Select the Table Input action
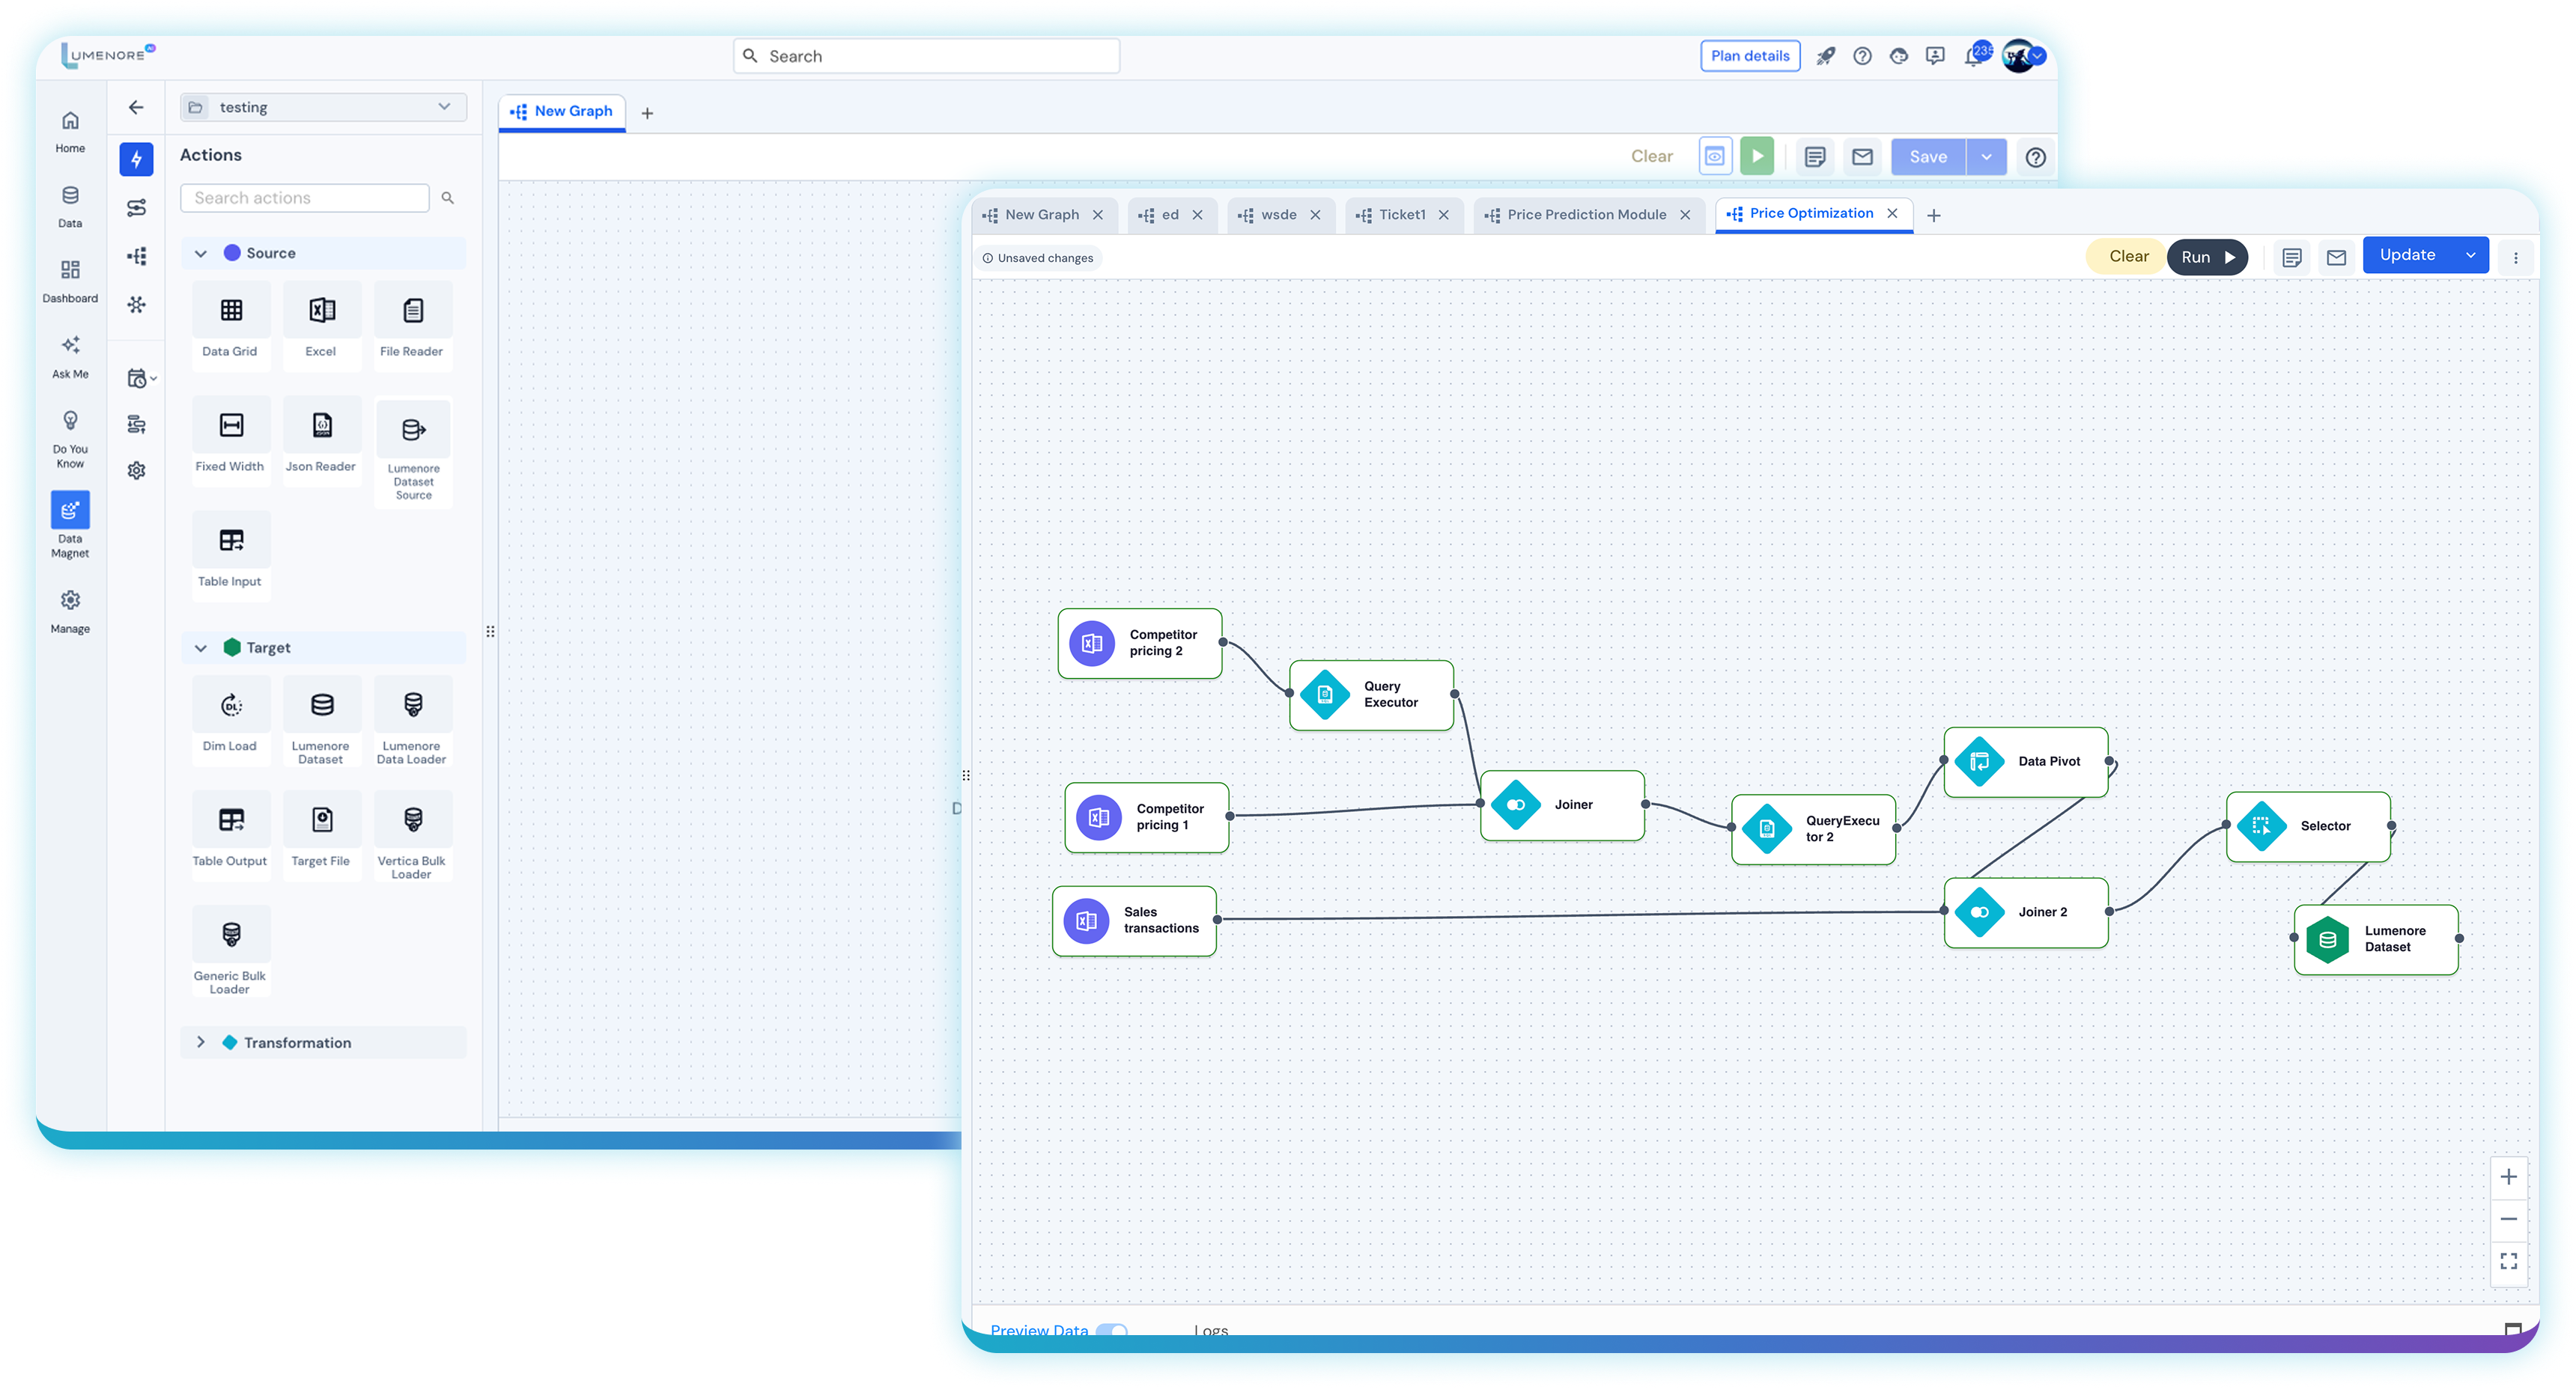Screen dimensions: 2576x1389 point(231,555)
